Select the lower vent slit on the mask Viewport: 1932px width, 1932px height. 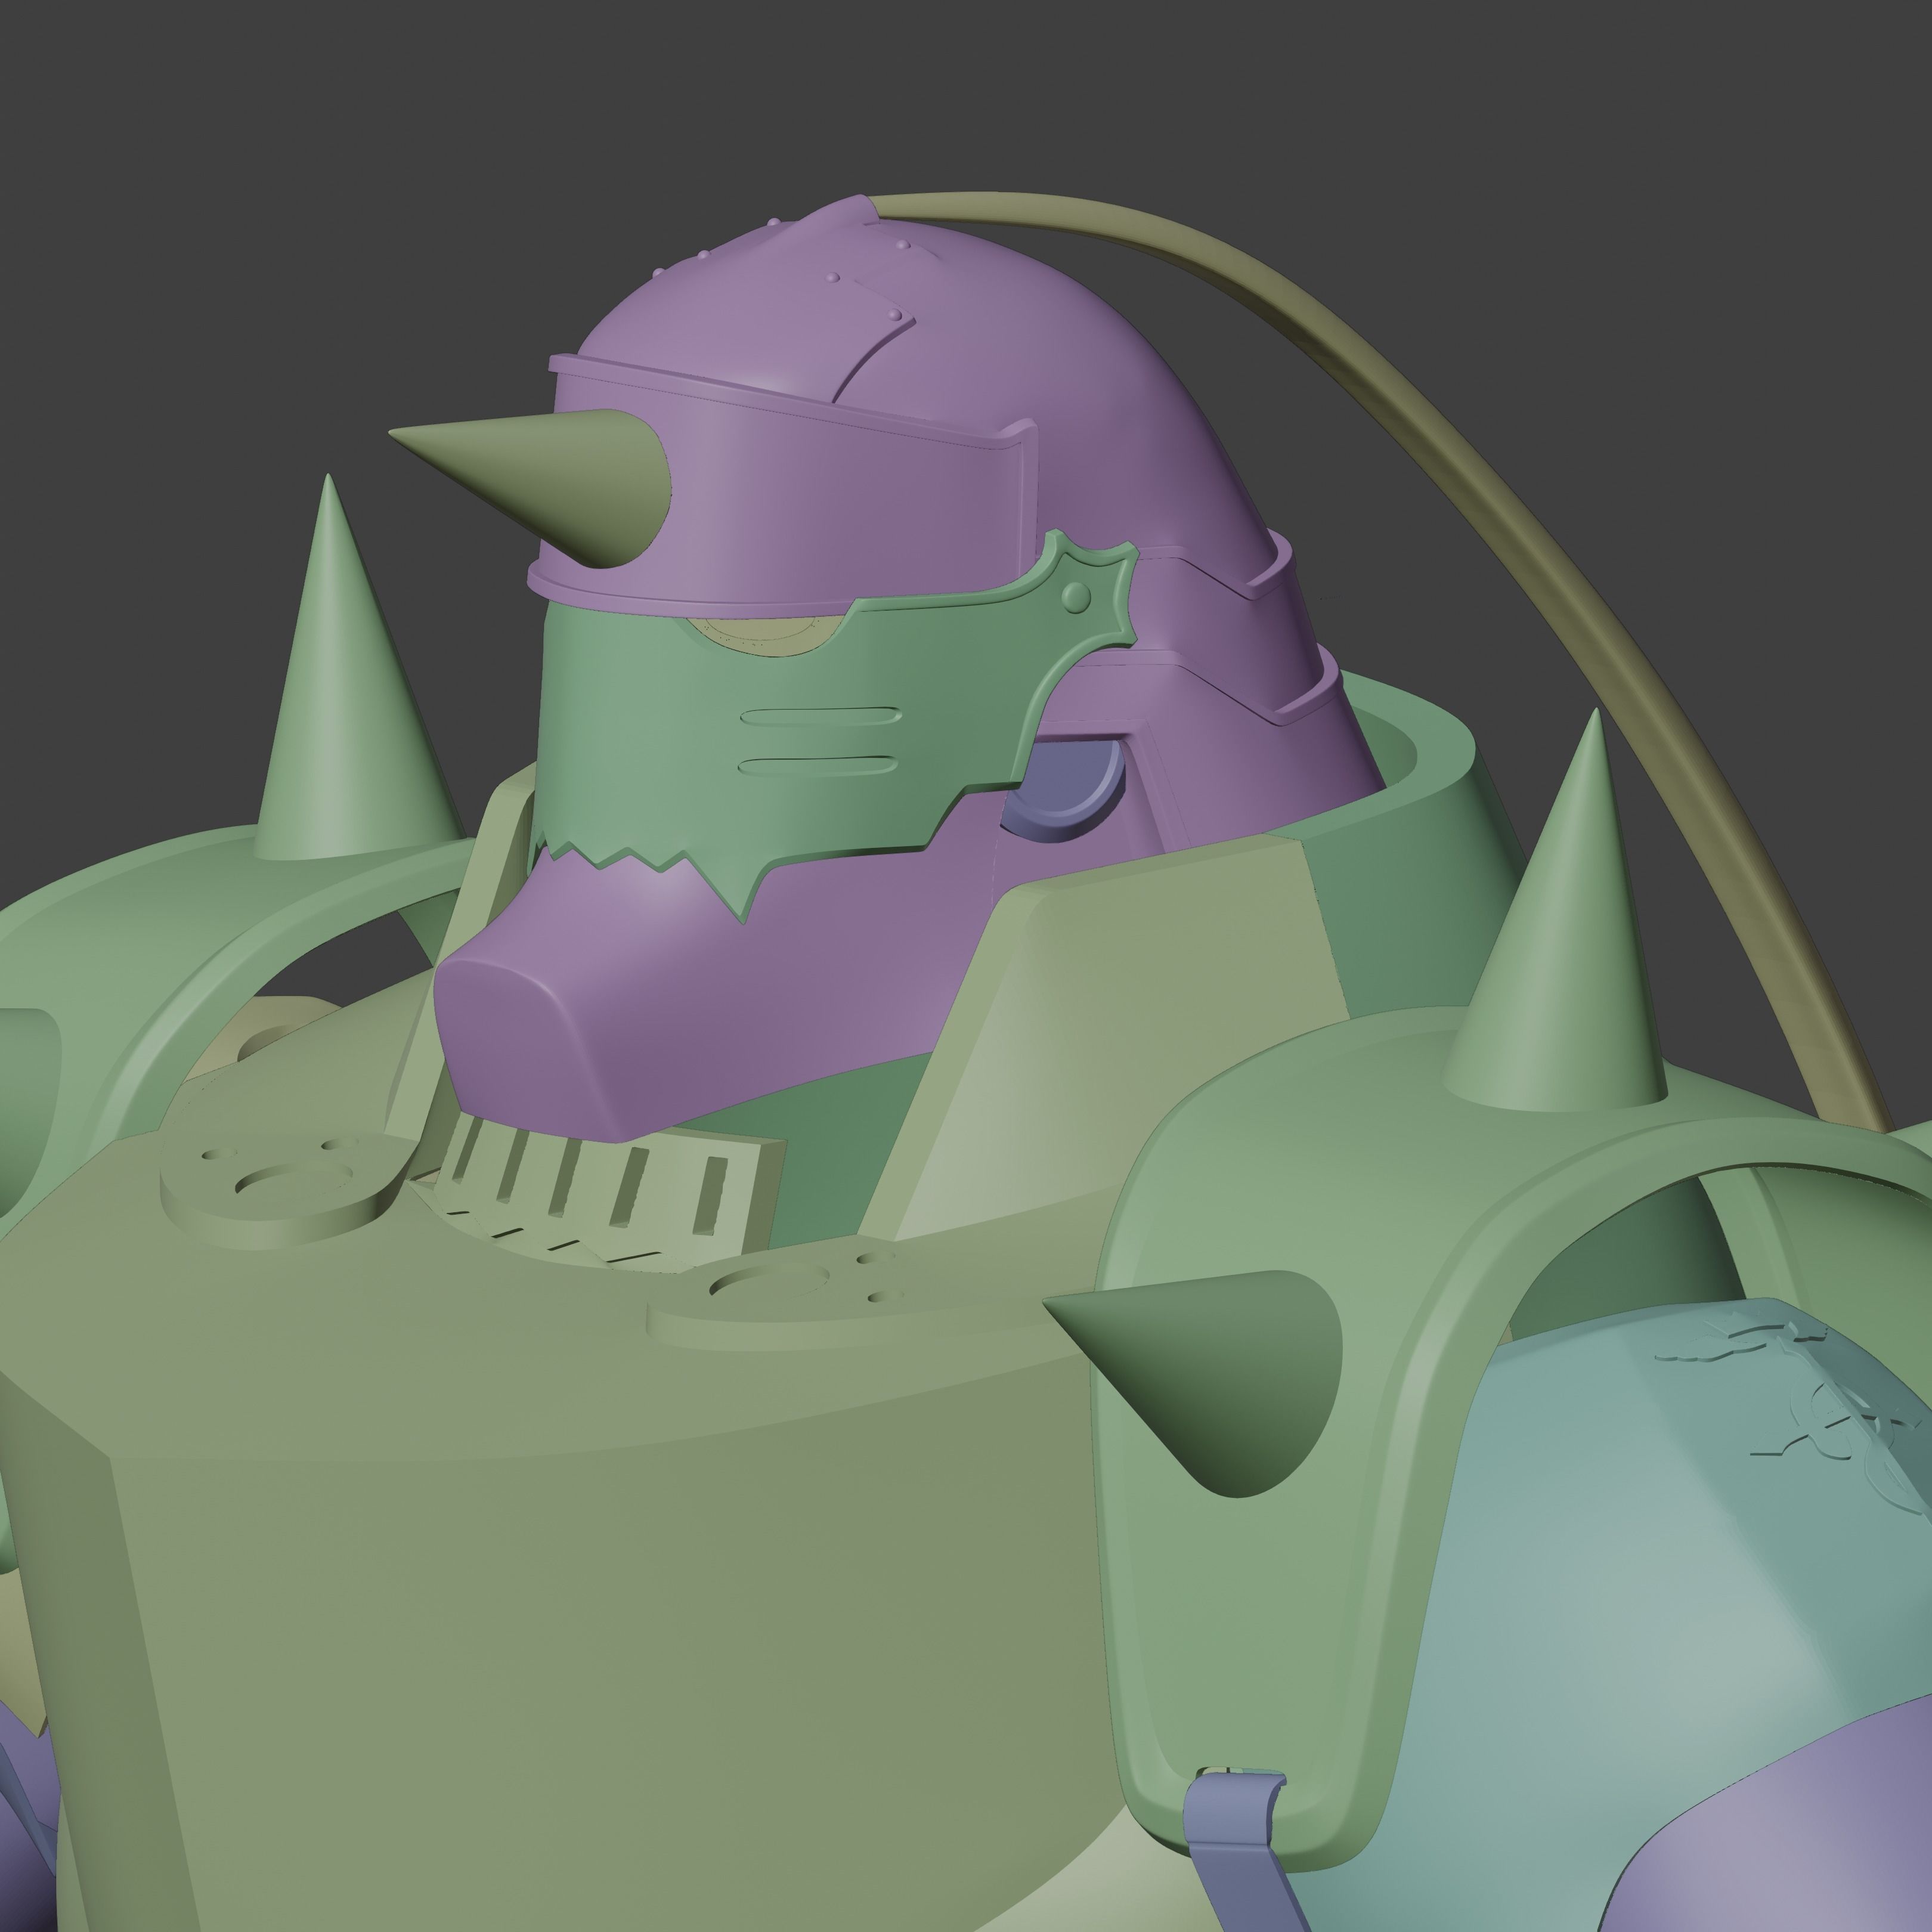(x=817, y=766)
